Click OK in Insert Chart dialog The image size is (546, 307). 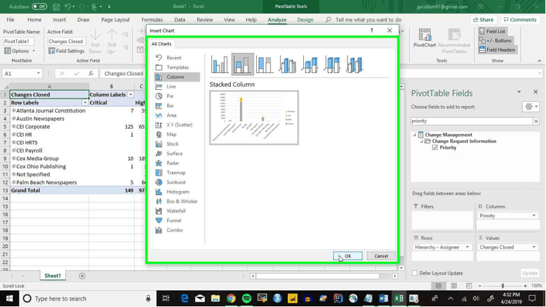pos(348,256)
